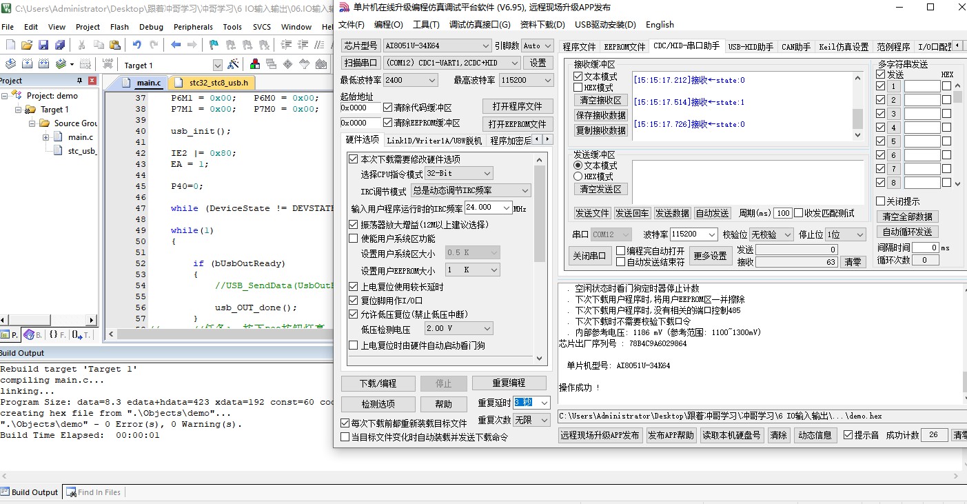Insert a bookmark with the flag icon
The width and height of the screenshot is (967, 504).
pyautogui.click(x=214, y=45)
